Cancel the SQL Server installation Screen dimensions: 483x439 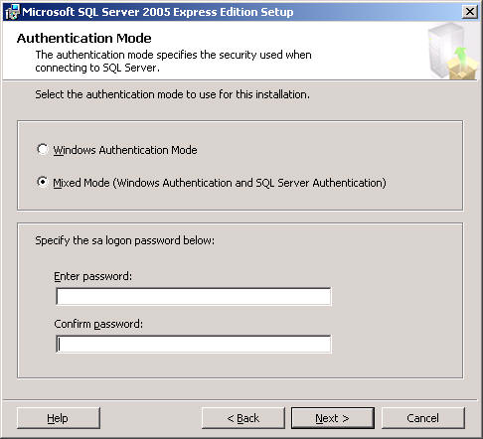point(423,418)
